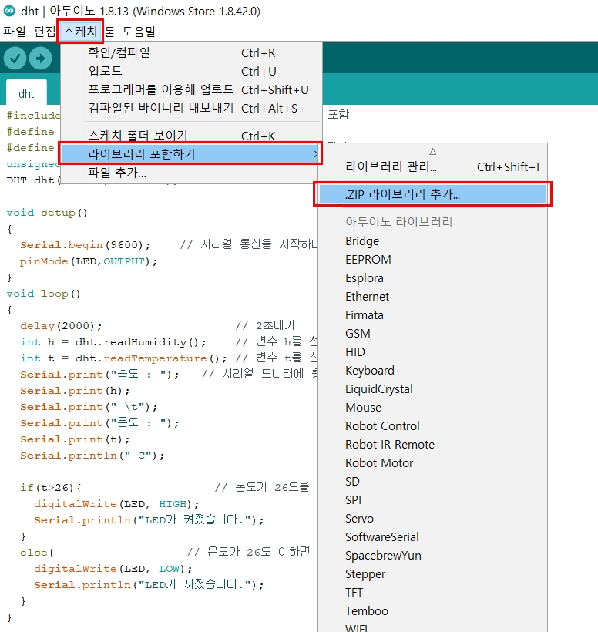The height and width of the screenshot is (632, 598).
Task: Include the Robot Motor library
Action: pyautogui.click(x=433, y=463)
